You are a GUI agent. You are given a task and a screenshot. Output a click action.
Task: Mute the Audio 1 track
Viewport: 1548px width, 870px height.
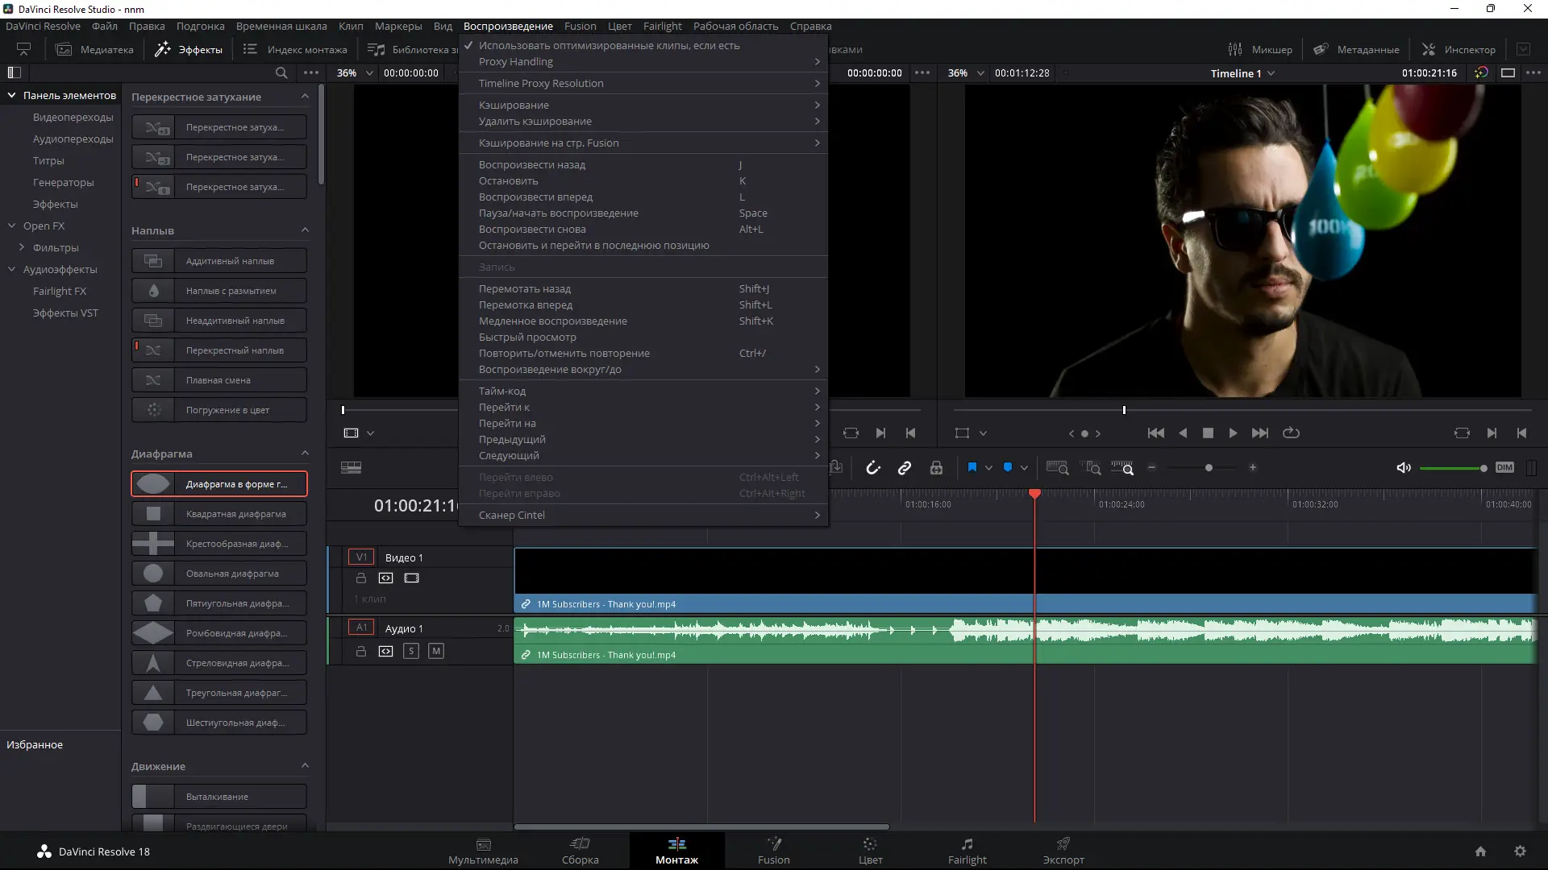pos(436,651)
